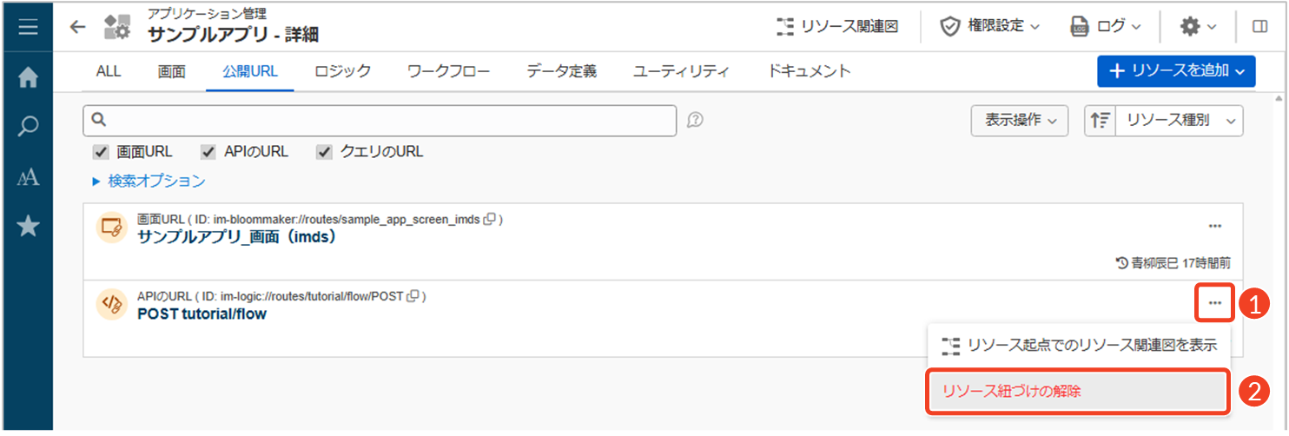Viewport: 1289px width, 436px height.
Task: Toggle the クエリのURL checkbox
Action: point(325,152)
